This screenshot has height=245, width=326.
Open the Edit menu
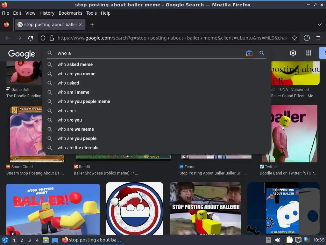click(17, 13)
